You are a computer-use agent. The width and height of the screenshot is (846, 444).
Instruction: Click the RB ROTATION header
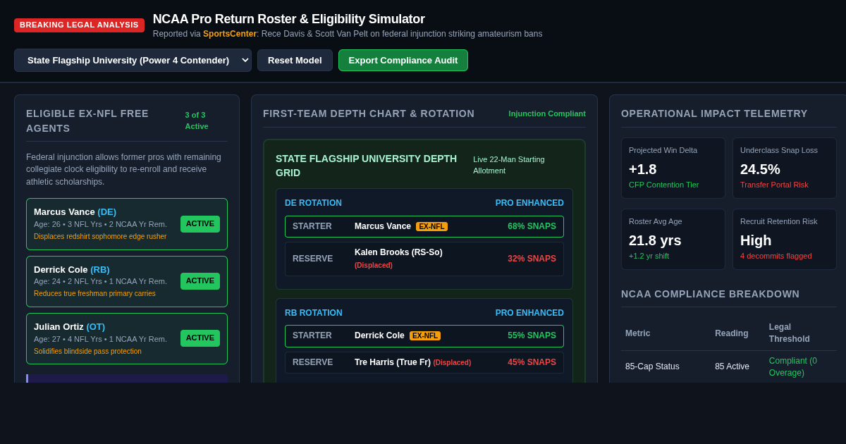pos(314,313)
